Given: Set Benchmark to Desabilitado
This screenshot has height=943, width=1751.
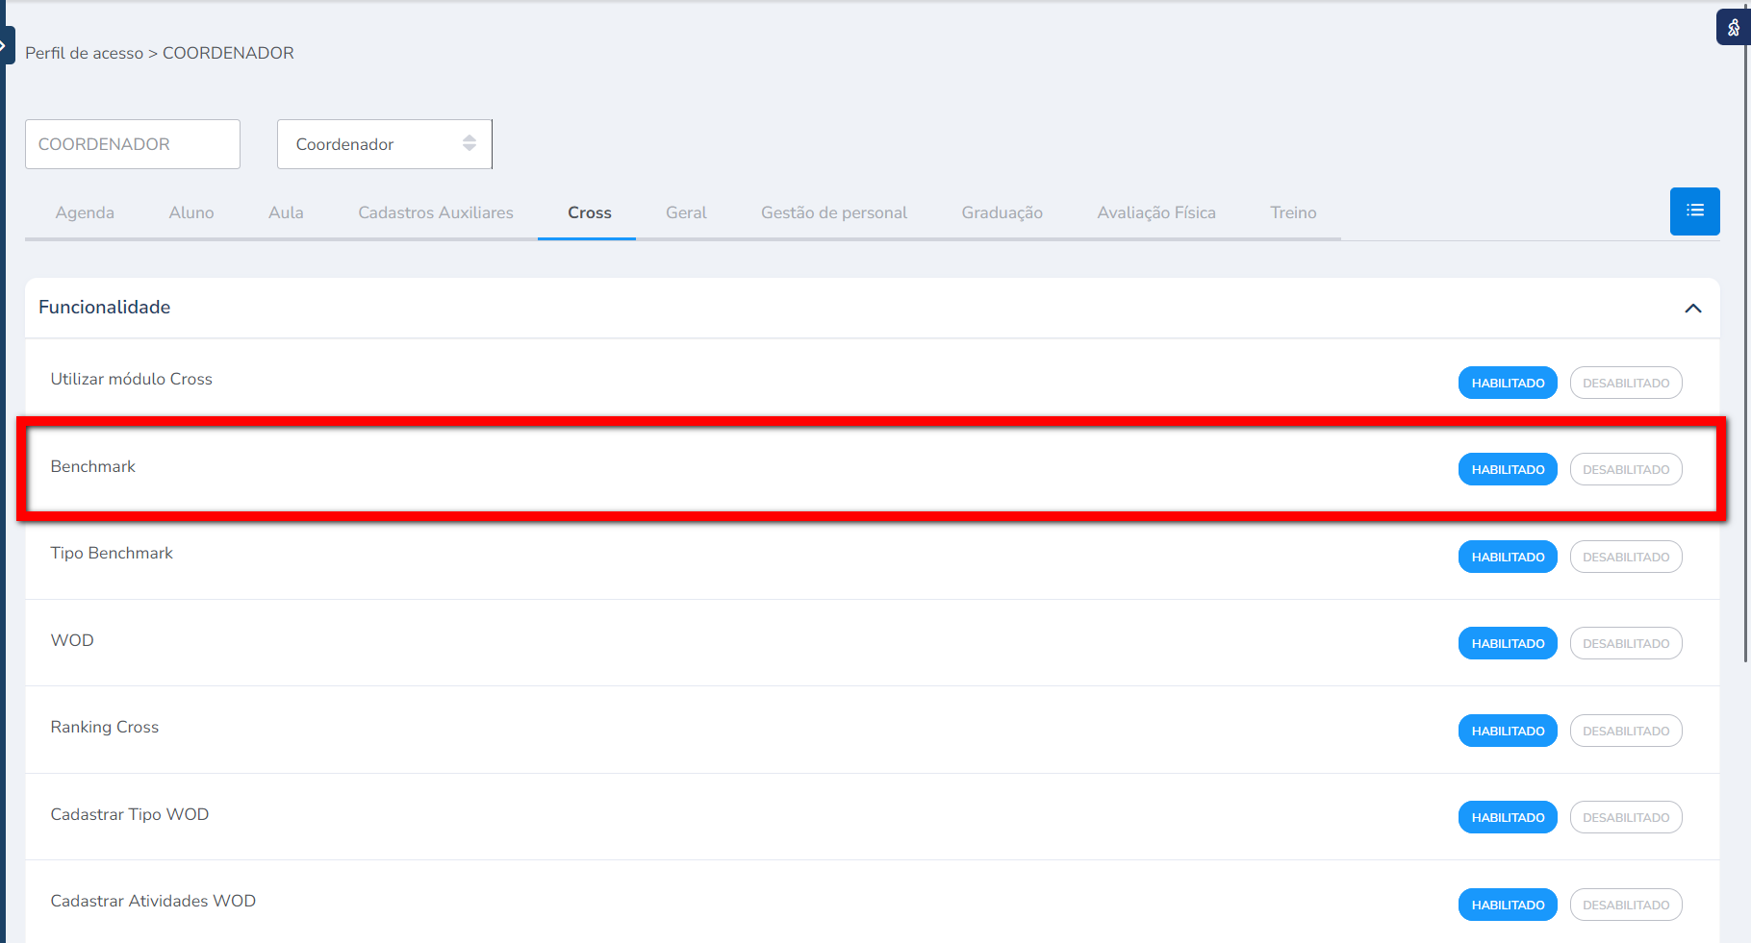Looking at the screenshot, I should pos(1625,469).
